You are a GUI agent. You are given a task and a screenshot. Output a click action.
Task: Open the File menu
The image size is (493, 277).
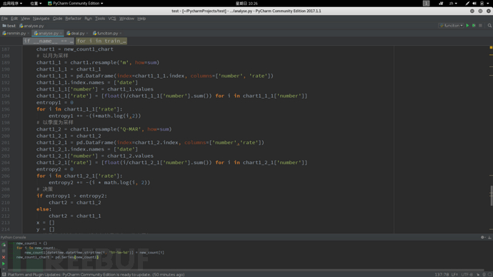[4, 19]
